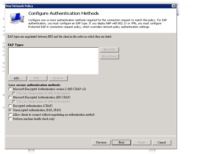Click inside the EAP Types list box
206x154 pixels.
coord(53,61)
